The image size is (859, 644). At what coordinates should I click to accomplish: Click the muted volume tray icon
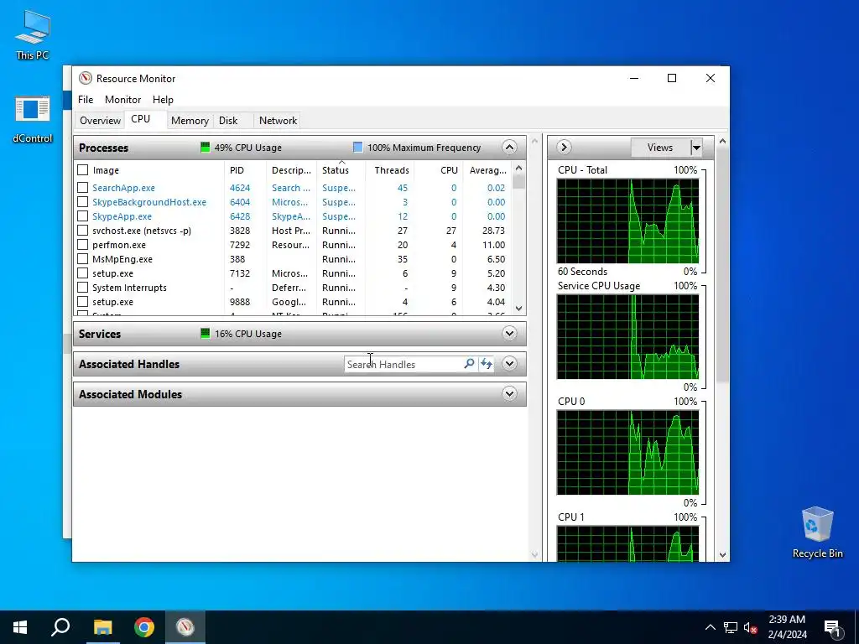(x=750, y=627)
